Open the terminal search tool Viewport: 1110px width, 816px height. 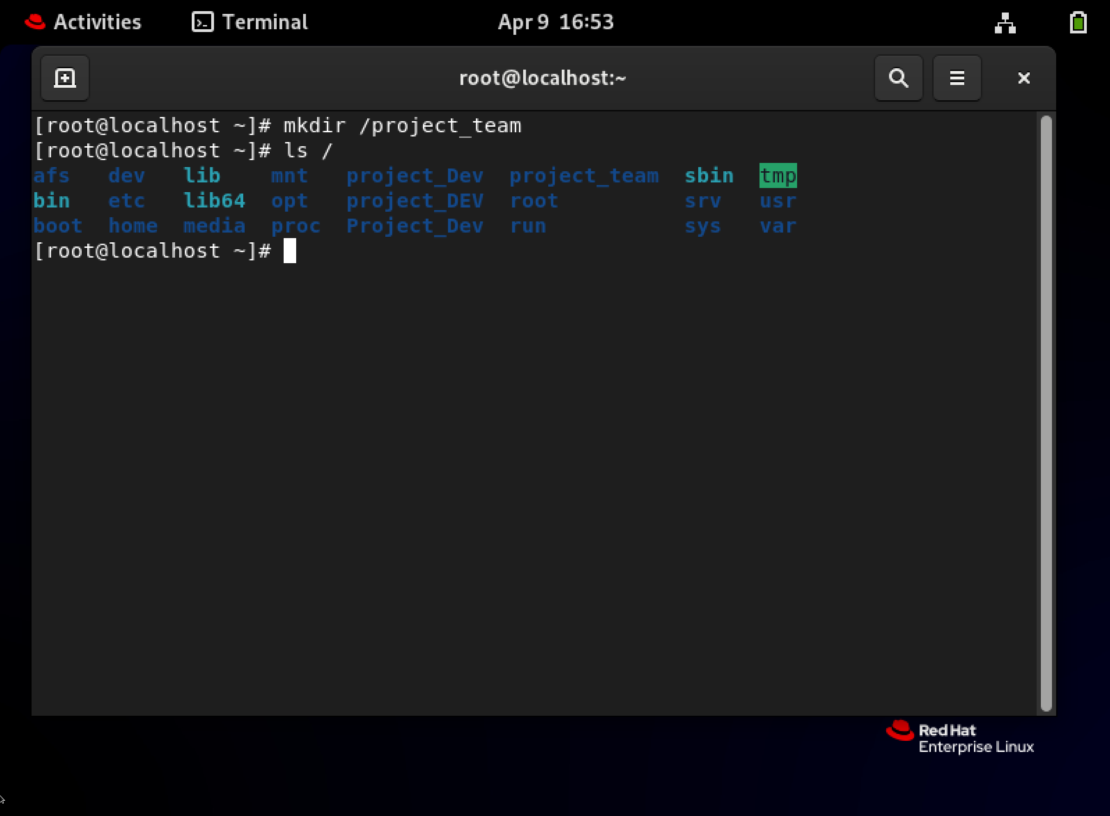898,78
